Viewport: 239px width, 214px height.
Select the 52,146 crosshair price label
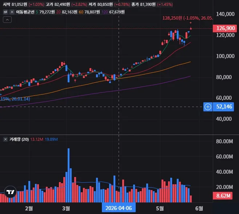point(223,107)
